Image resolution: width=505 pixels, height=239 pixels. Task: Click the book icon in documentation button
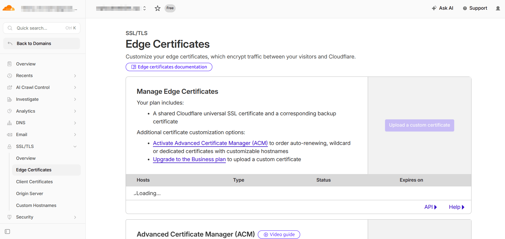coord(133,67)
